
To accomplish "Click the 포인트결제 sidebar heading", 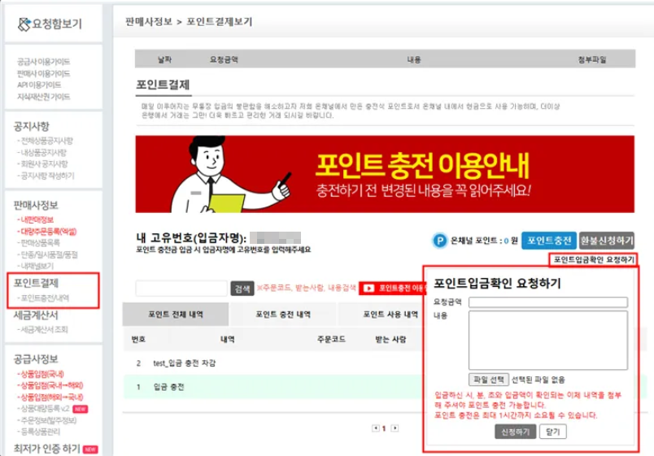I will [36, 283].
